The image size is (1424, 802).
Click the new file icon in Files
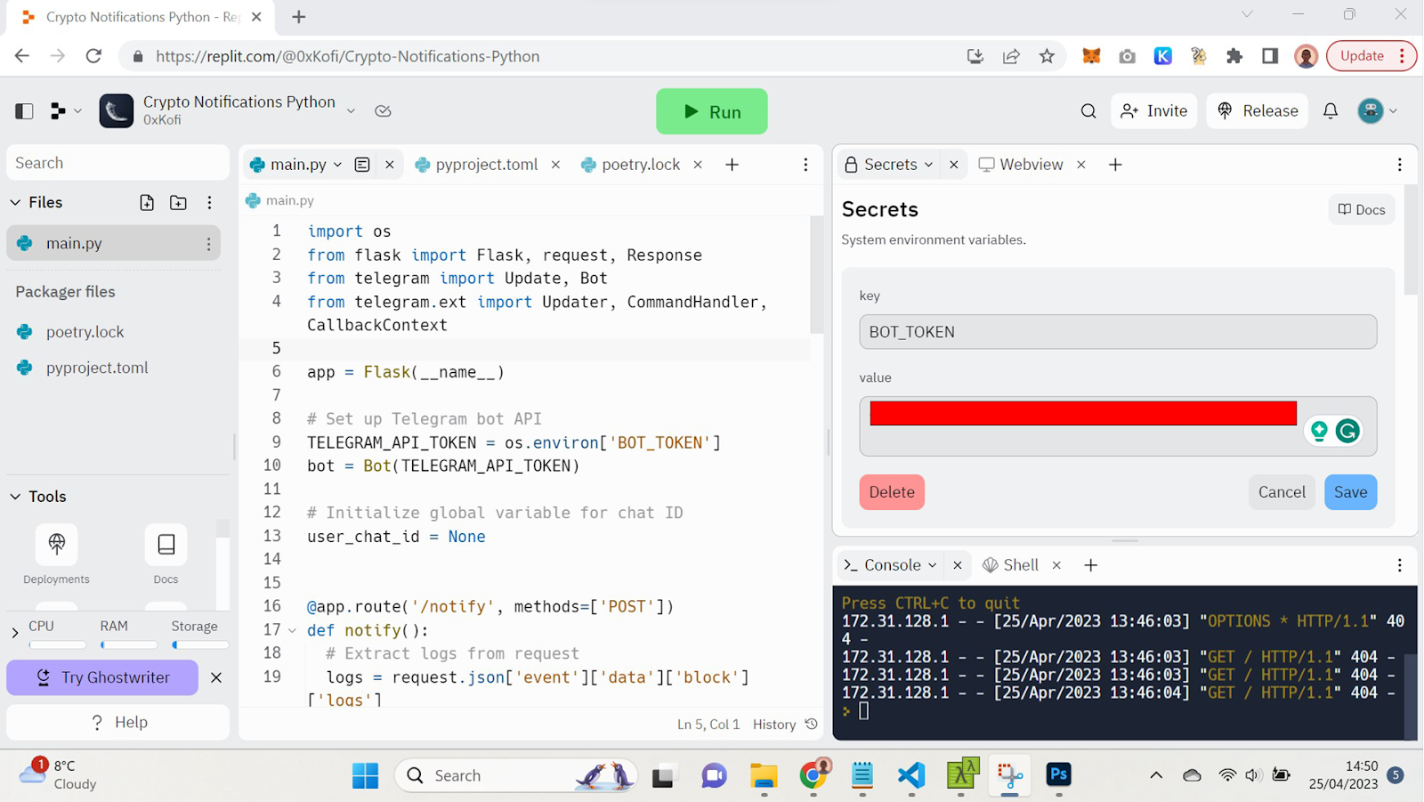click(x=147, y=203)
